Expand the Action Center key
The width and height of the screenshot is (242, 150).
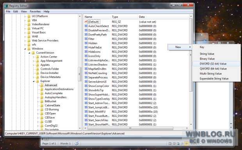click(34, 57)
